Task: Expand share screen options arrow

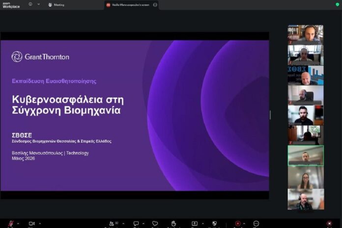Action: pyautogui.click(x=203, y=224)
